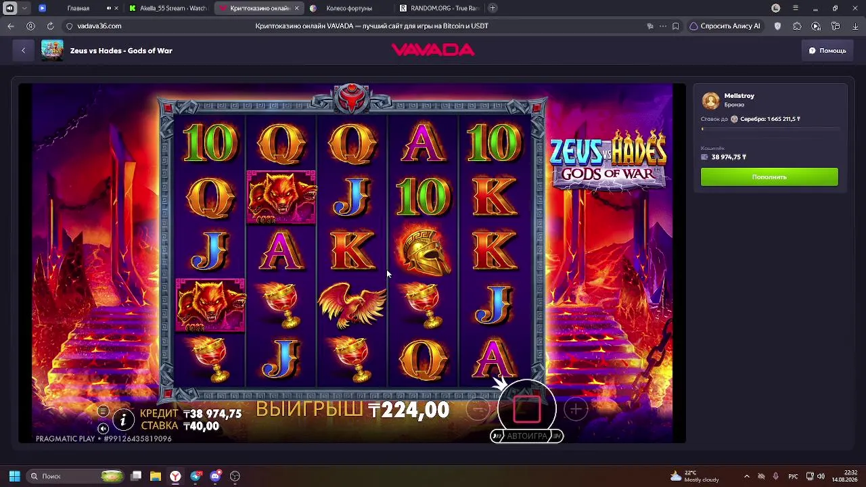Open Telegram from the taskbar
866x487 pixels.
[196, 476]
